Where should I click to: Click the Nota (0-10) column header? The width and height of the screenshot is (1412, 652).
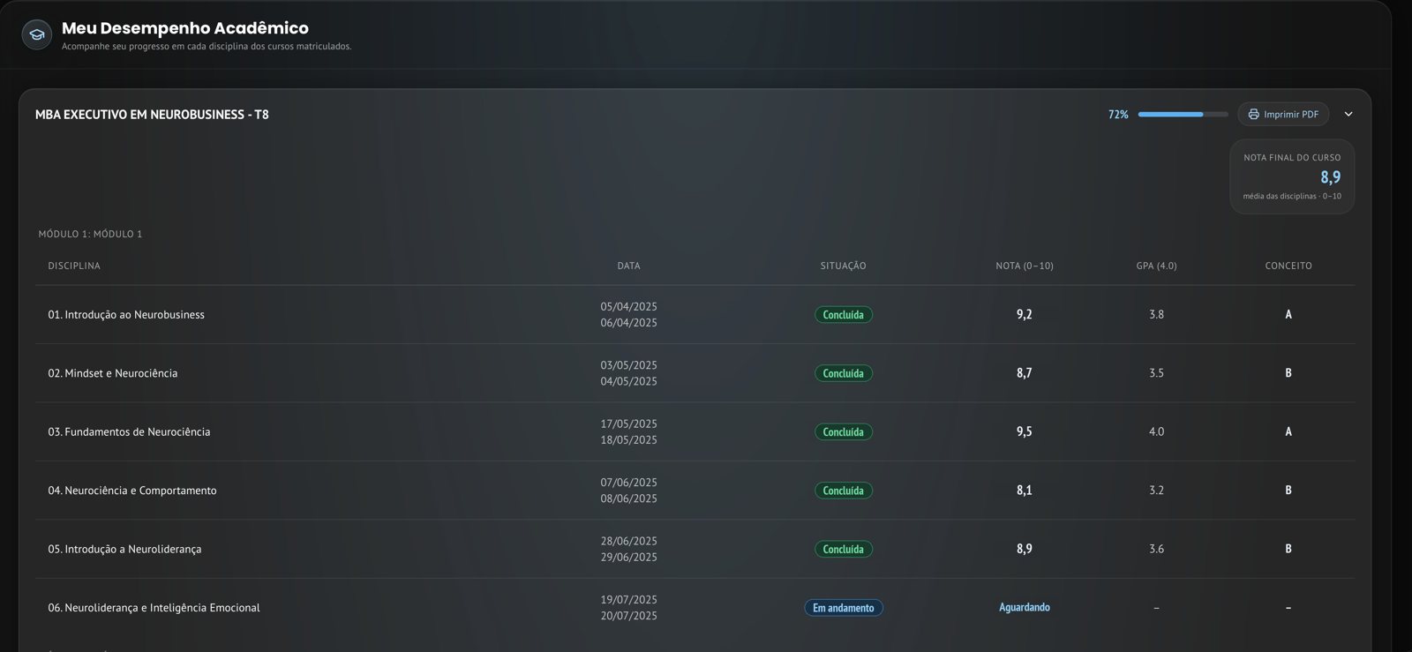[x=1025, y=266]
